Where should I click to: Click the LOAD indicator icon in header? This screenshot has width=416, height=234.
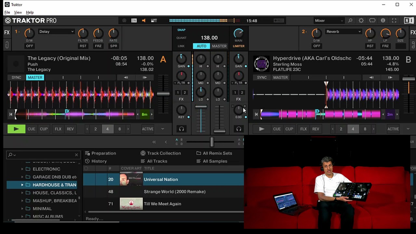click(x=154, y=20)
